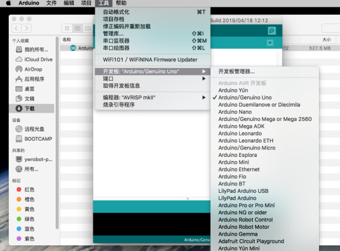Click the 紫色 tag

click(x=25, y=239)
